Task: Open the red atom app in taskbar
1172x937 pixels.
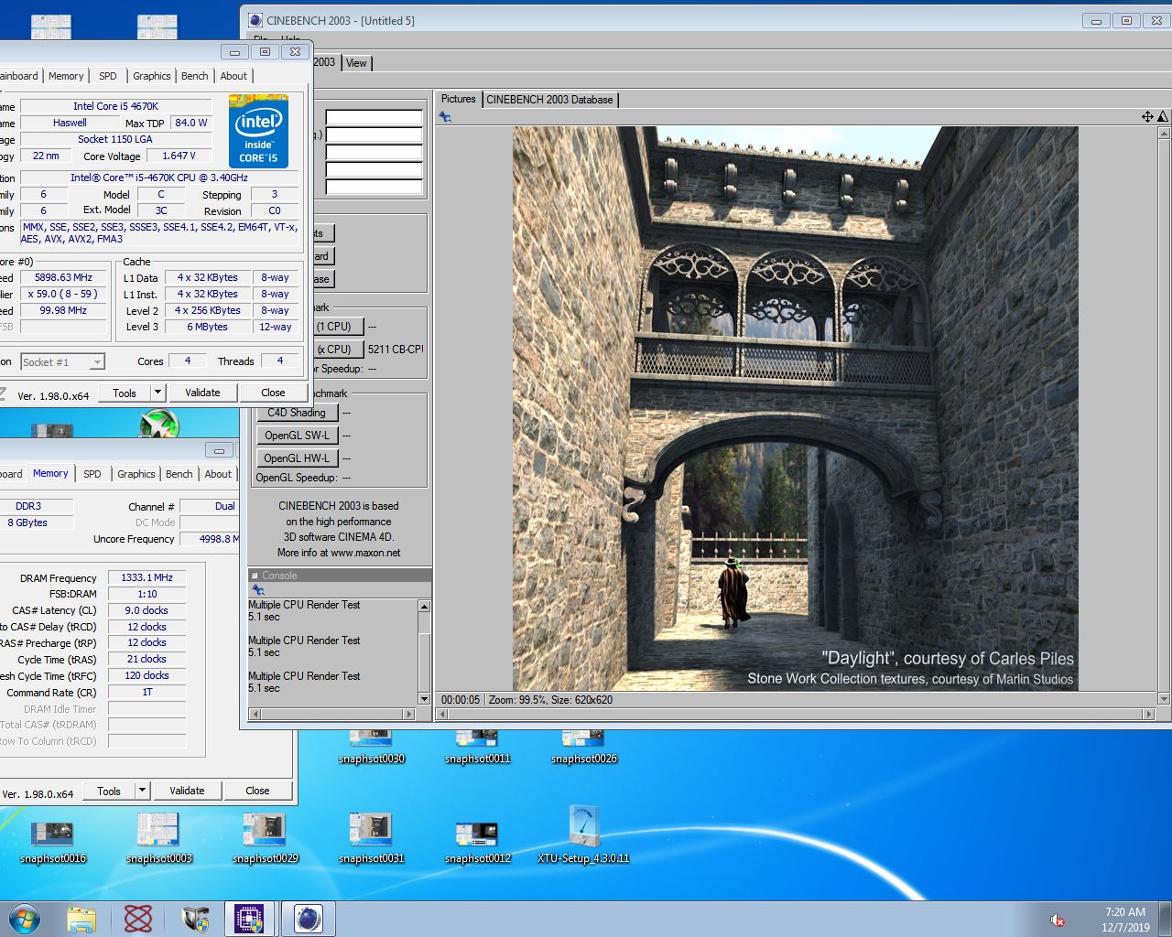Action: pyautogui.click(x=138, y=919)
